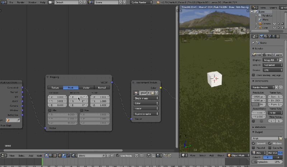The width and height of the screenshot is (287, 167).
Task: Open Add menu in node editor
Action: [x=31, y=156]
